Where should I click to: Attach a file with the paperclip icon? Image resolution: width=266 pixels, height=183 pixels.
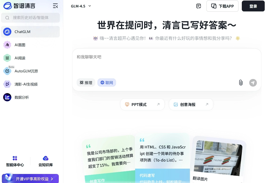[241, 83]
